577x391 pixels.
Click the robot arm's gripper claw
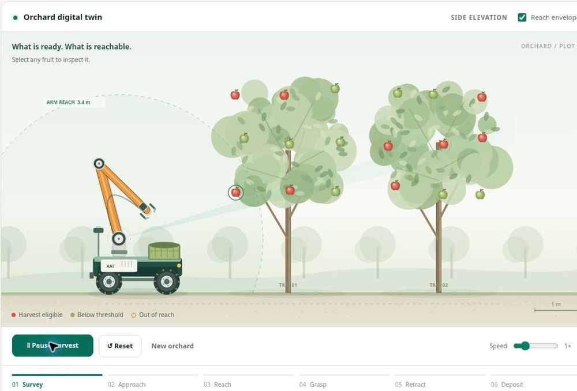(x=148, y=210)
